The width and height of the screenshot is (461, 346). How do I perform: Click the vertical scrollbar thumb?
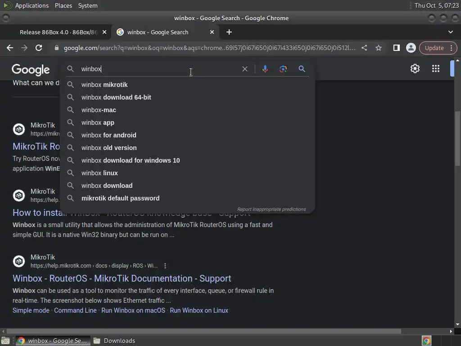pyautogui.click(x=457, y=138)
